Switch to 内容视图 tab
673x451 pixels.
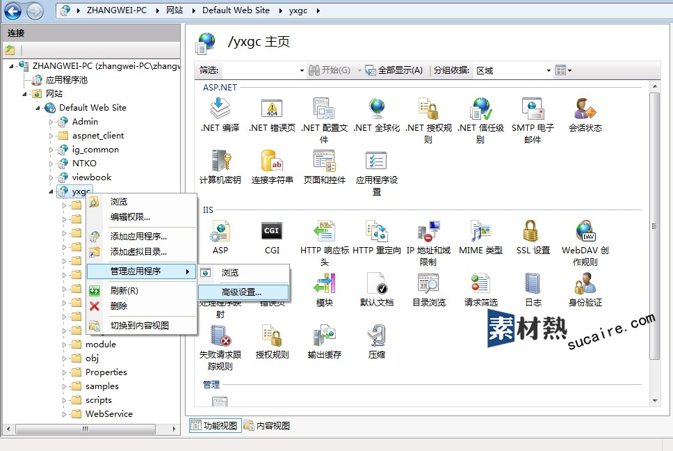point(267,426)
